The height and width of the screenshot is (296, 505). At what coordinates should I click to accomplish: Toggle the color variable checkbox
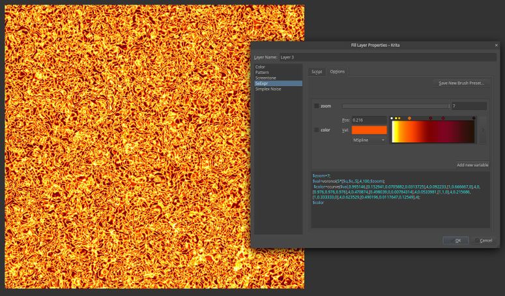(x=317, y=130)
